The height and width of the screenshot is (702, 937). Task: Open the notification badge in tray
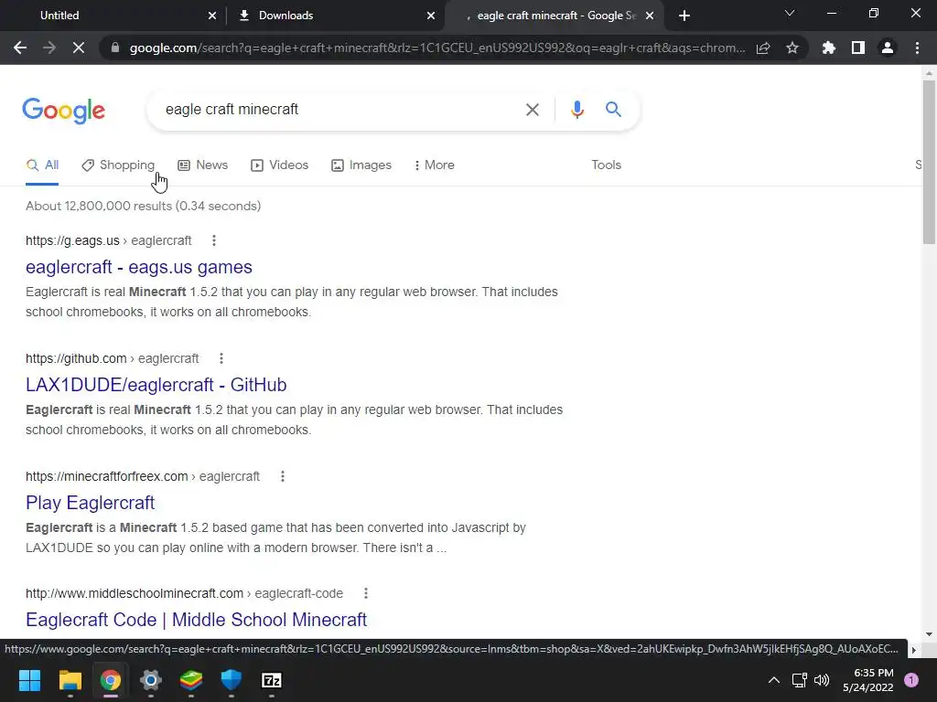pyautogui.click(x=911, y=680)
